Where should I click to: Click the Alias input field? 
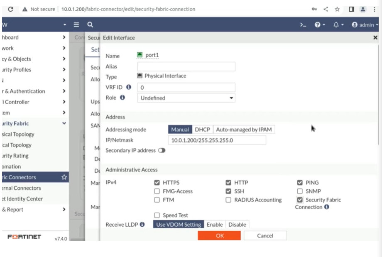coord(186,66)
